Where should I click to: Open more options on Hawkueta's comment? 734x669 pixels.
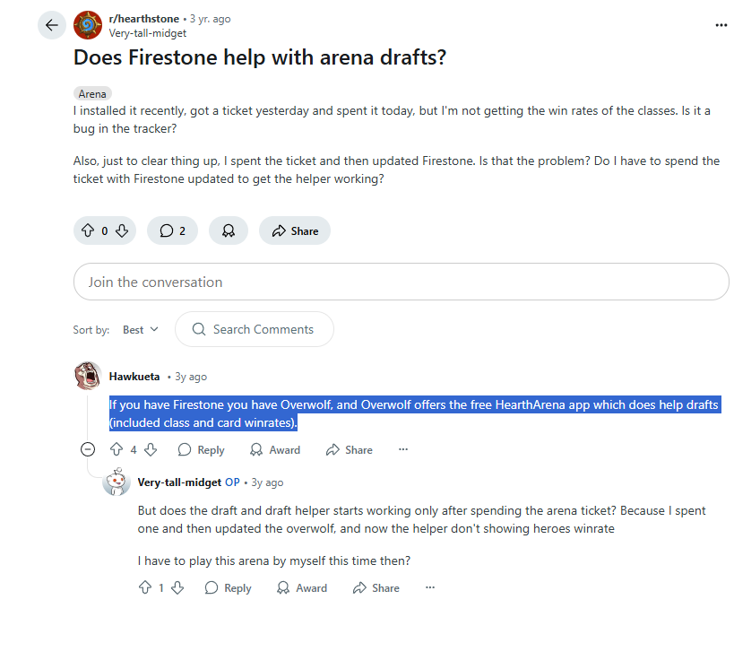click(403, 450)
